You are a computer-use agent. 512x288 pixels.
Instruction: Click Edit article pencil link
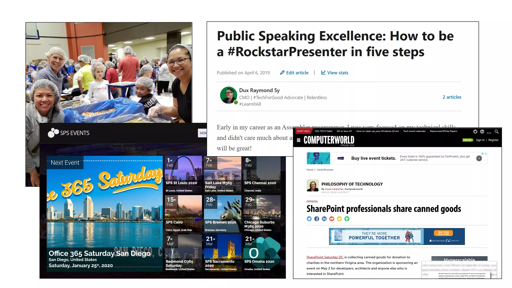(294, 73)
